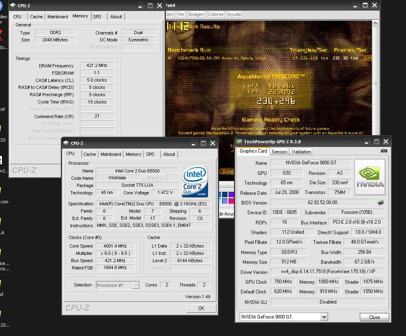Image resolution: width=406 pixels, height=336 pixels.
Task: Click the Subvendor value Foxconn (105B)
Action: click(357, 212)
